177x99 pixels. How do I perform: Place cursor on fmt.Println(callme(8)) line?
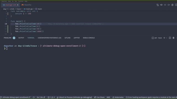28,26
